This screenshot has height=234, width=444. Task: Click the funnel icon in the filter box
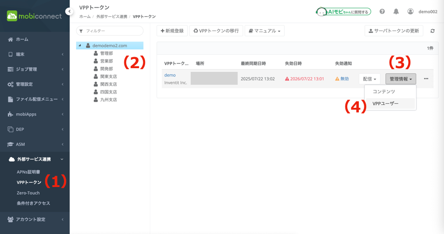[81, 31]
